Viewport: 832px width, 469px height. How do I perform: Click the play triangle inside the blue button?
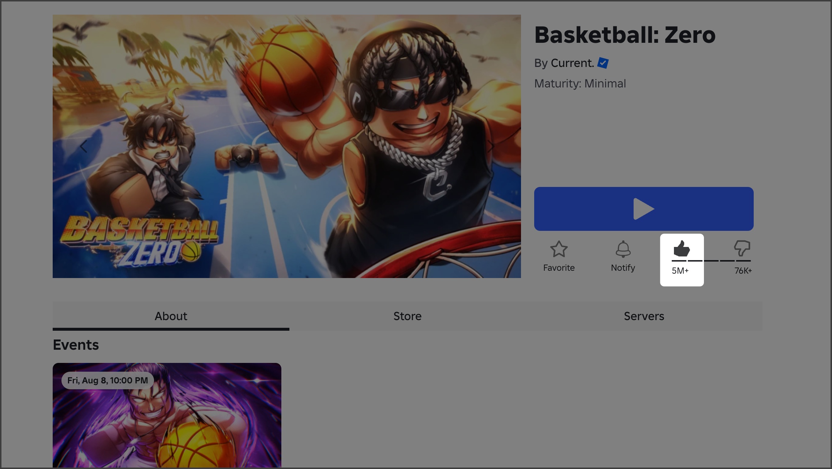[x=644, y=209]
